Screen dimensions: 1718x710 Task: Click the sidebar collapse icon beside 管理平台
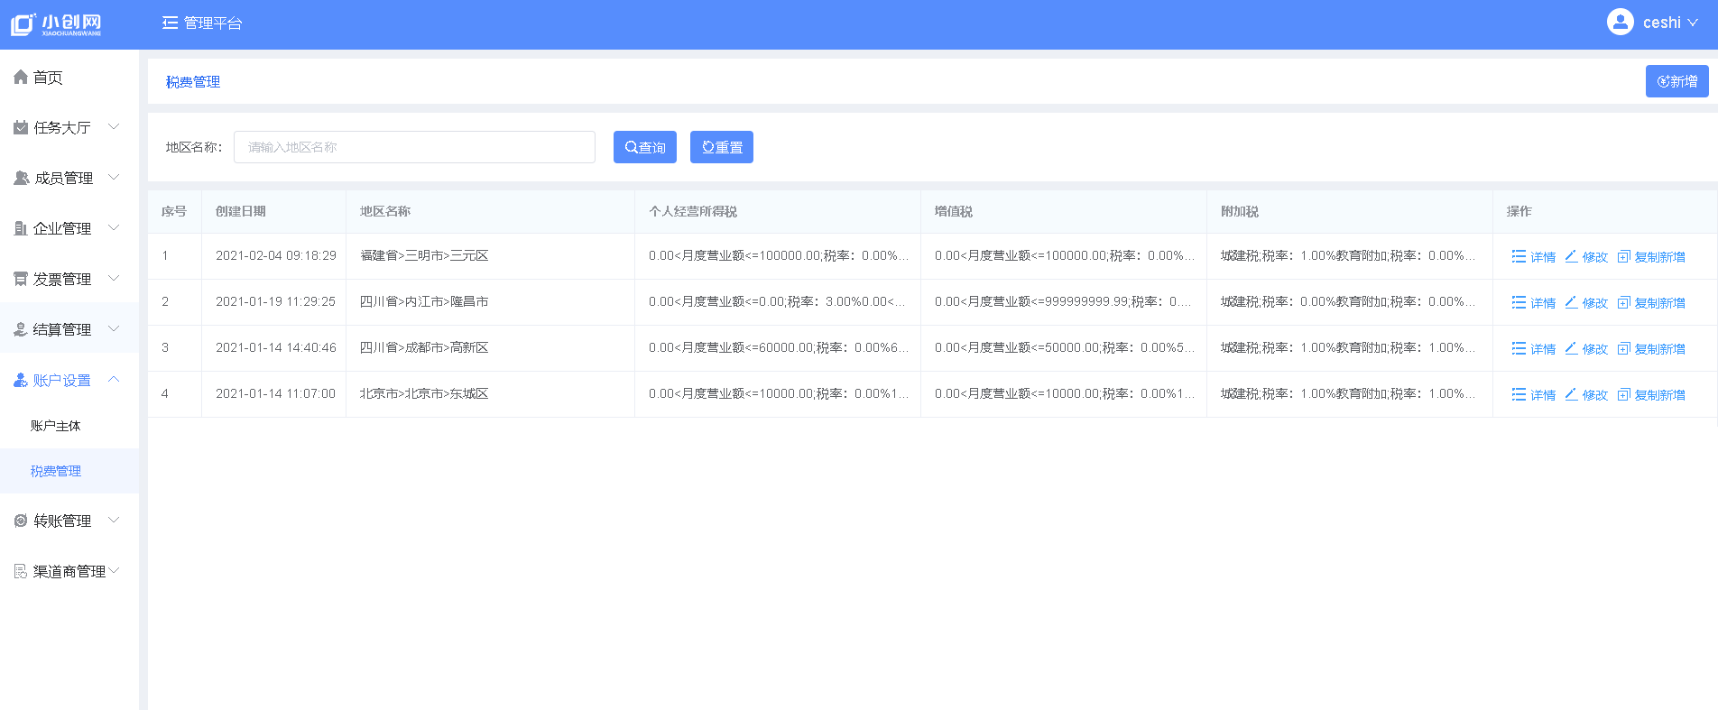tap(170, 23)
